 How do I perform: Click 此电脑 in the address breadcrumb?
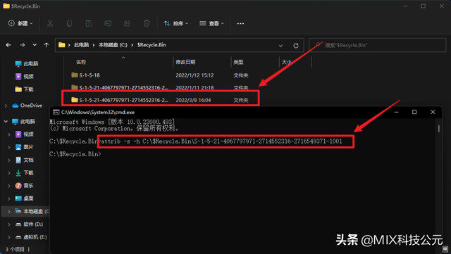tap(82, 45)
